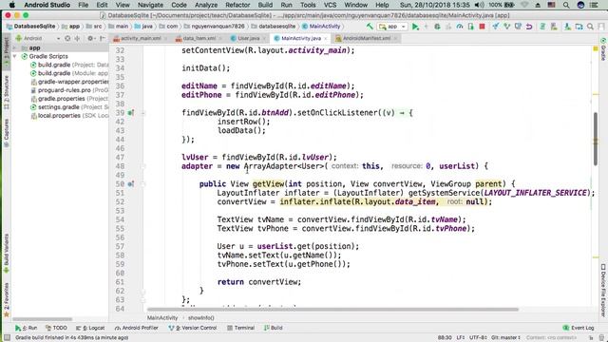Fold the getView method at line 50
The height and width of the screenshot is (342, 608).
coord(143,183)
